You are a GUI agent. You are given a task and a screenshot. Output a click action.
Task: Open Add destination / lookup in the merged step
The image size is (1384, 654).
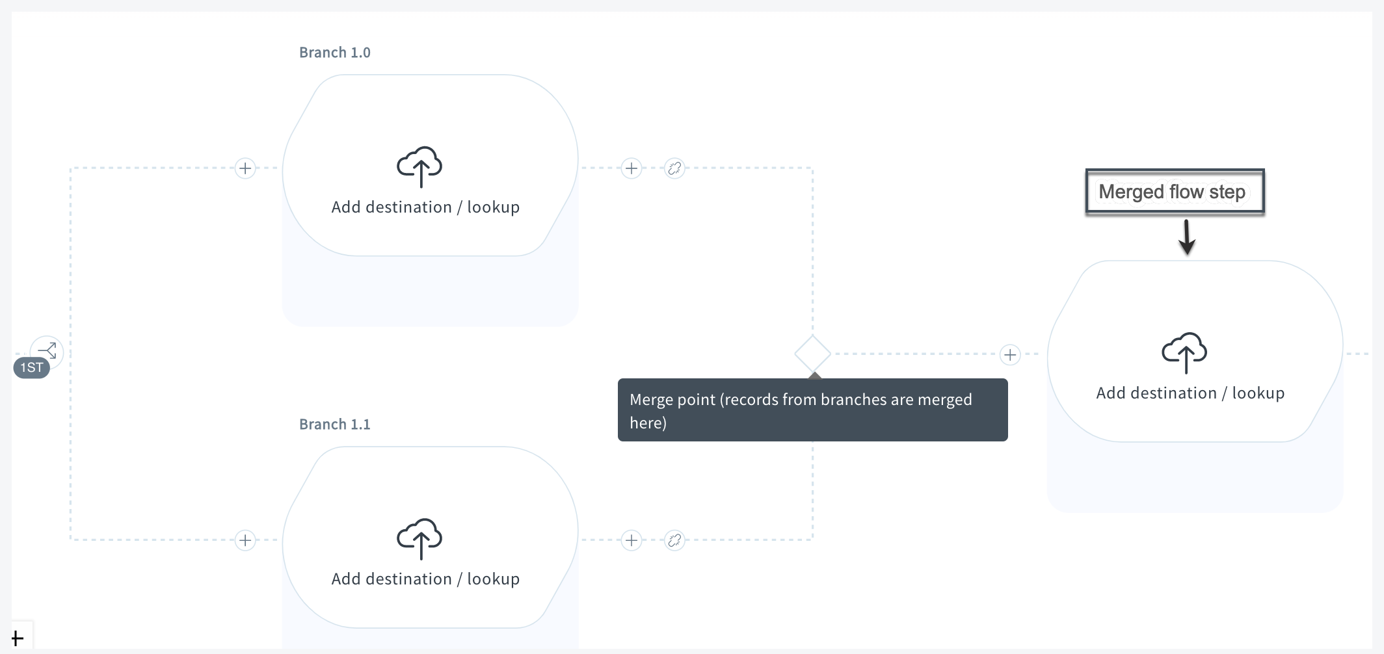click(x=1190, y=393)
